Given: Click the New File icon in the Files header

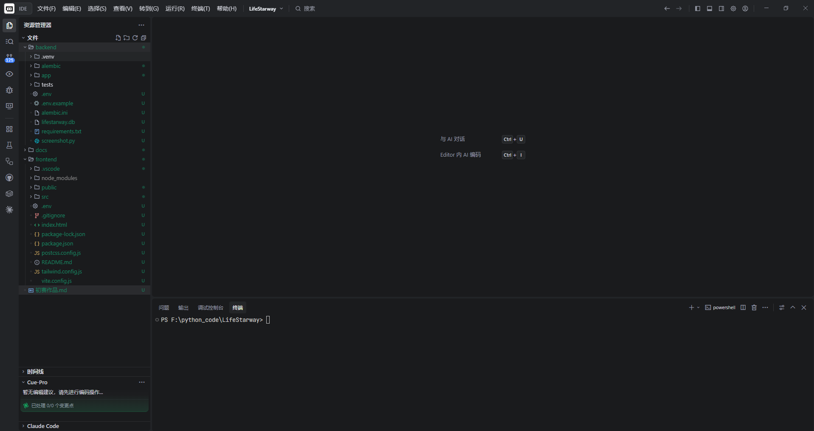Looking at the screenshot, I should pyautogui.click(x=118, y=38).
